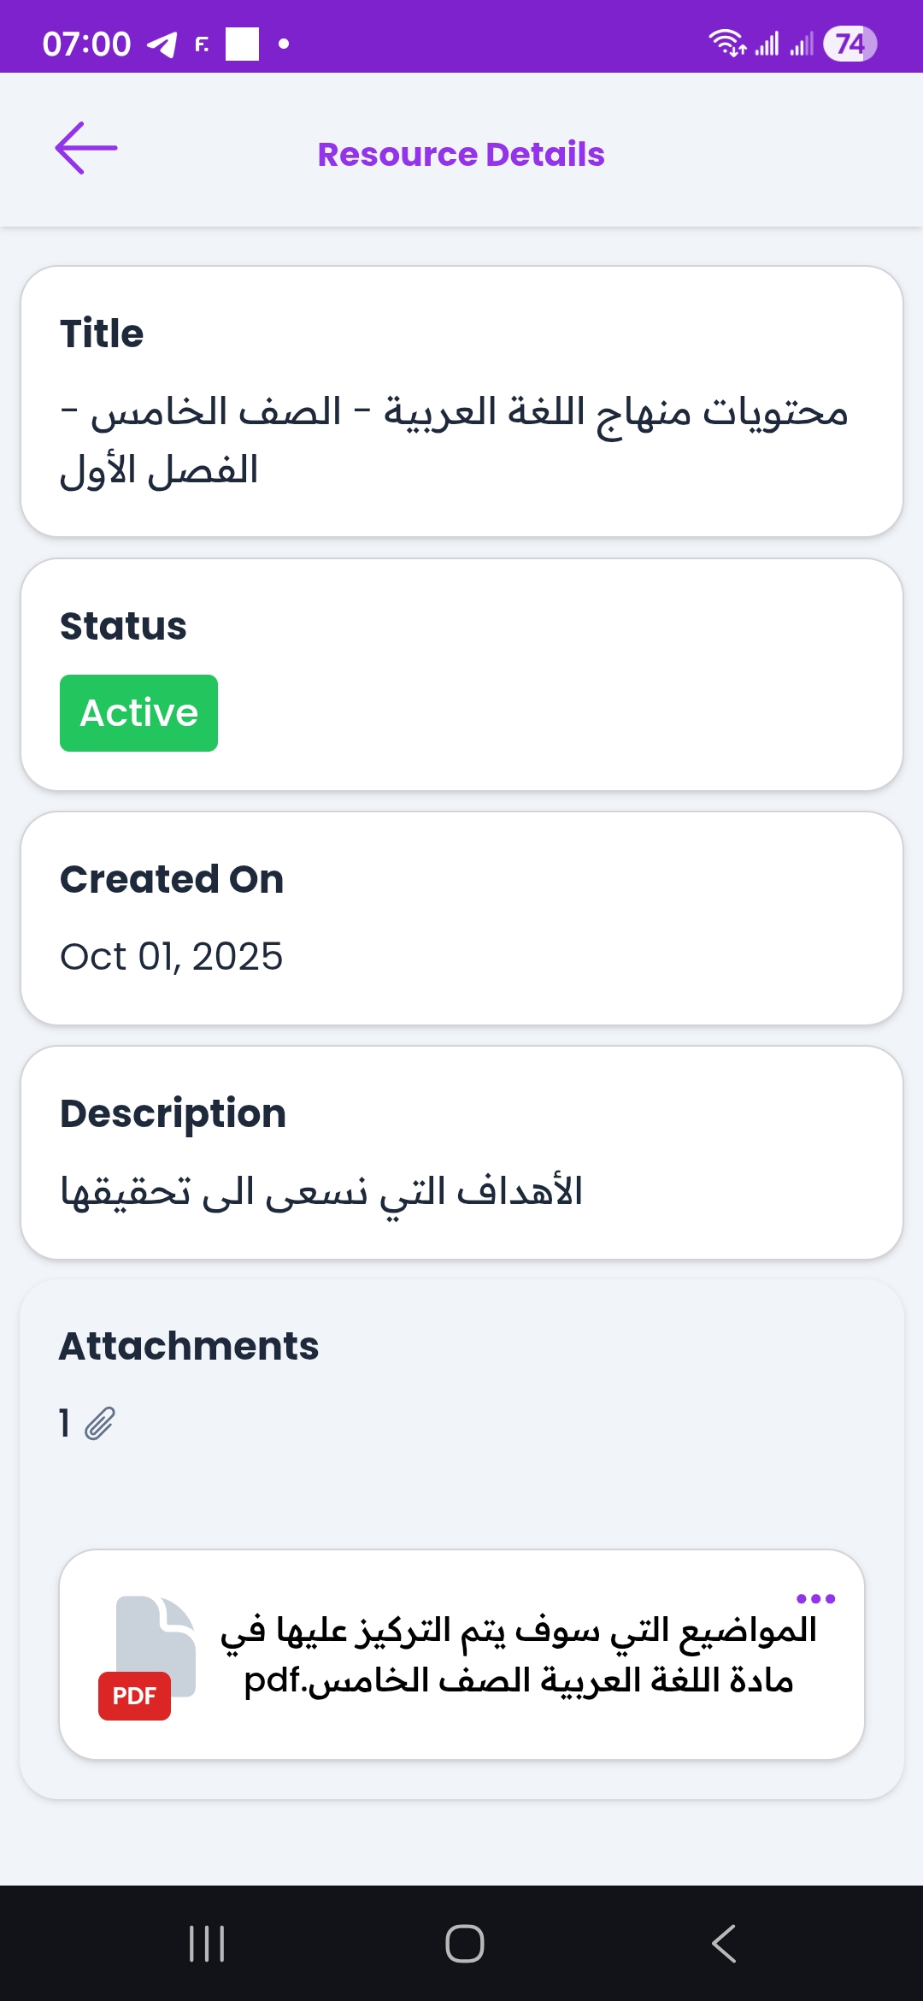Tap the Arabic description text
The image size is (923, 2001).
(321, 1191)
